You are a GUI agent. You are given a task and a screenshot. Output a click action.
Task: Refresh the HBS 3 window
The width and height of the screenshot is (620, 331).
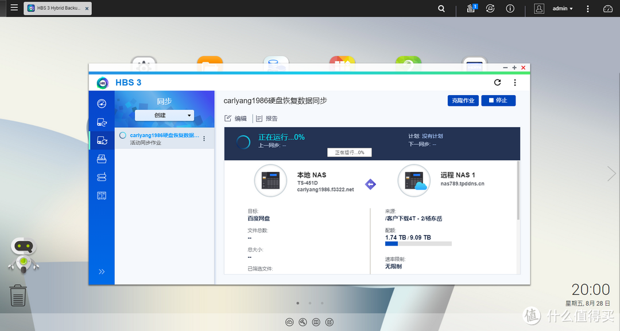[x=497, y=82]
